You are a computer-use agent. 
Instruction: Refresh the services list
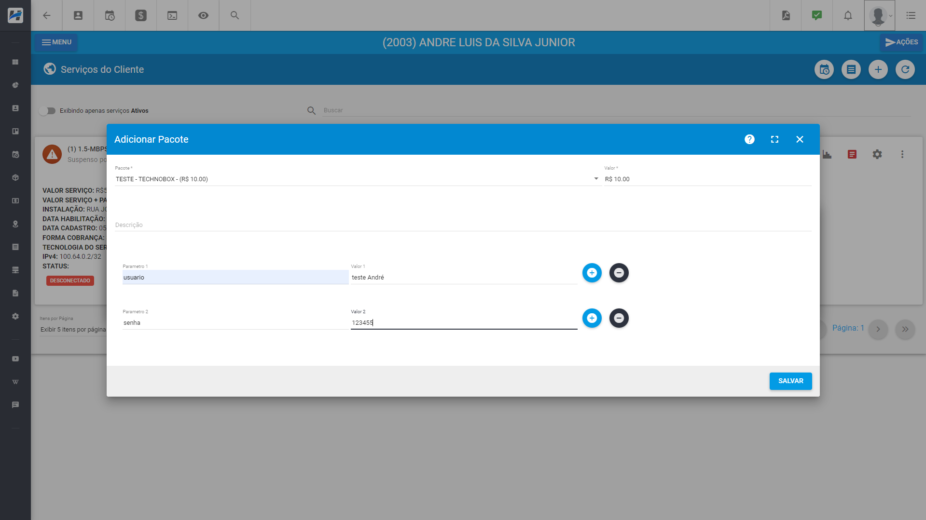click(905, 69)
